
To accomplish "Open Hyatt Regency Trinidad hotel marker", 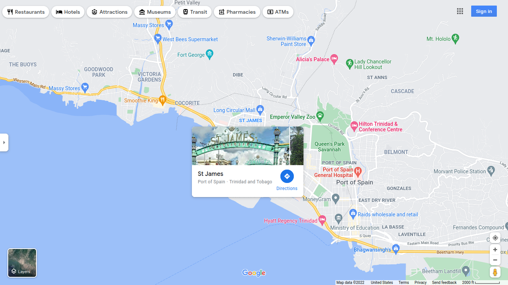I will (322, 220).
